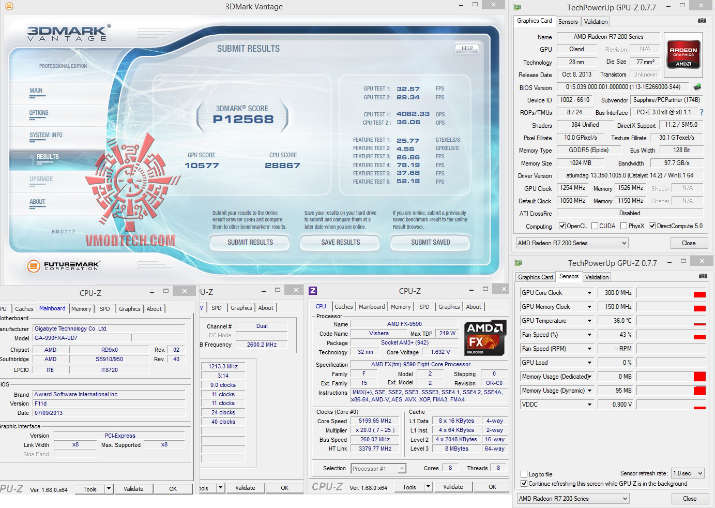This screenshot has width=715, height=508.
Task: Open the SPD tab in the left CPU-Z window
Action: pyautogui.click(x=105, y=309)
